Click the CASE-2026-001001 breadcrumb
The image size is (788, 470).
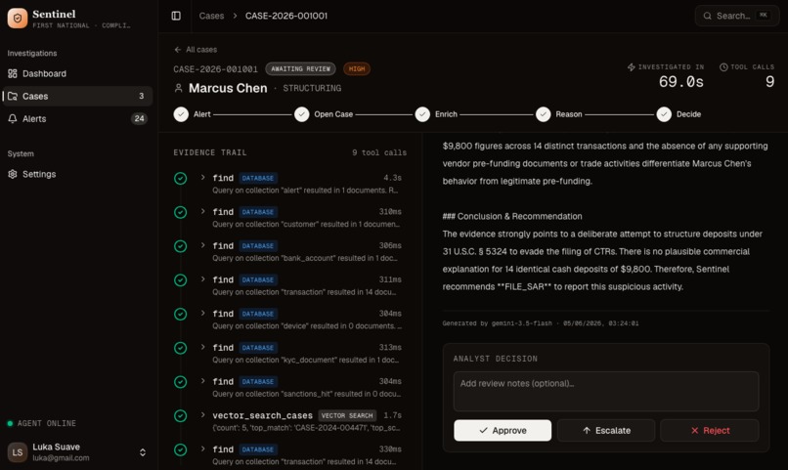tap(285, 16)
